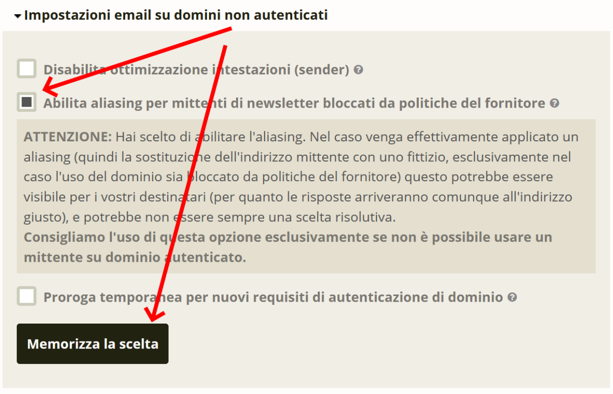The width and height of the screenshot is (613, 394).
Task: Enable 'Disabilita ottimizzazione intestazioni' checkbox
Action: (x=27, y=68)
